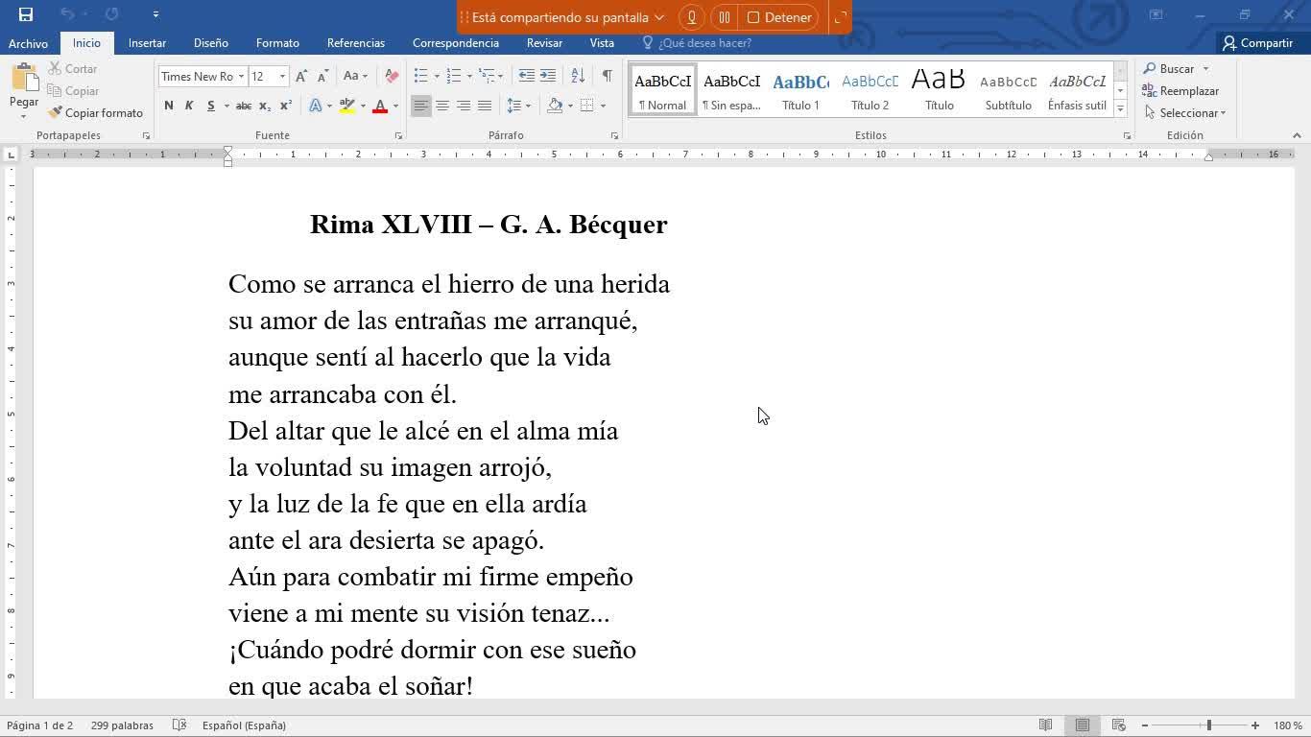Show paragraph marks with the pilcrow icon

point(607,76)
